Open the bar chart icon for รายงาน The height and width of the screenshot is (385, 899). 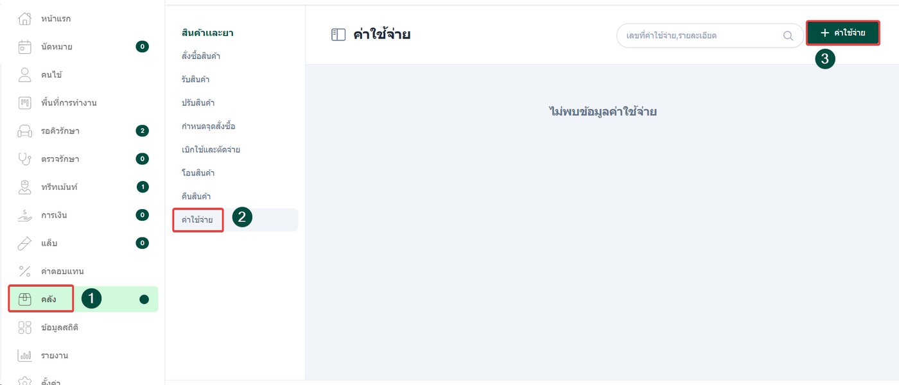25,355
